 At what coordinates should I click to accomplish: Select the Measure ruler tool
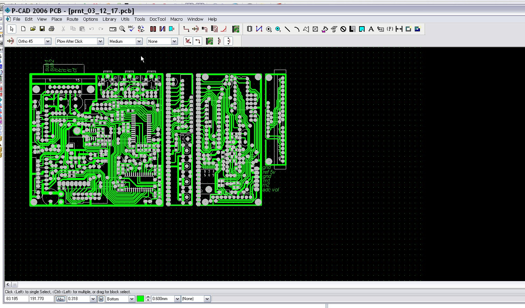(113, 29)
